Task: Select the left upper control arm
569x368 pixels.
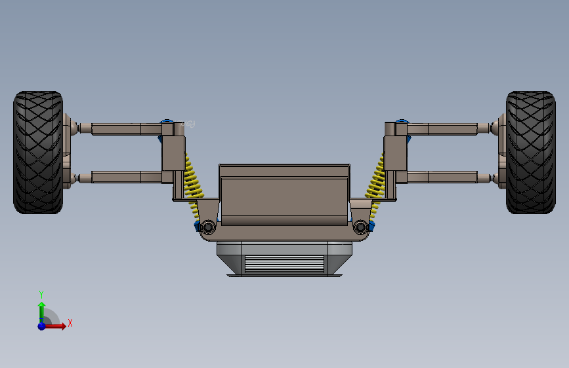Action: tap(126, 129)
